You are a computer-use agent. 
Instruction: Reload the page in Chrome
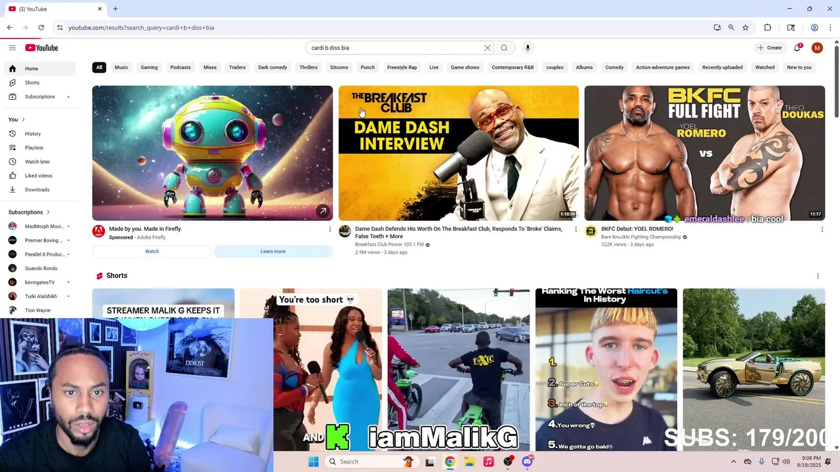click(41, 28)
